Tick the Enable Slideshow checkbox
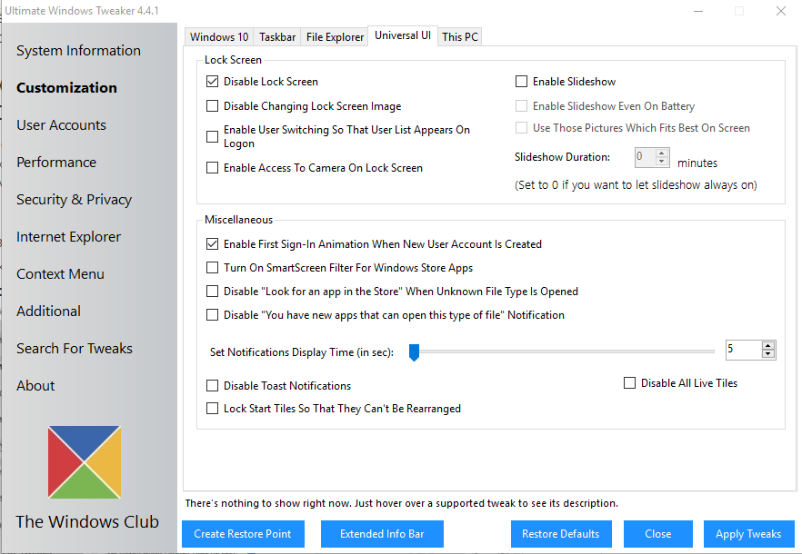Viewport: 802px width, 554px height. point(521,81)
